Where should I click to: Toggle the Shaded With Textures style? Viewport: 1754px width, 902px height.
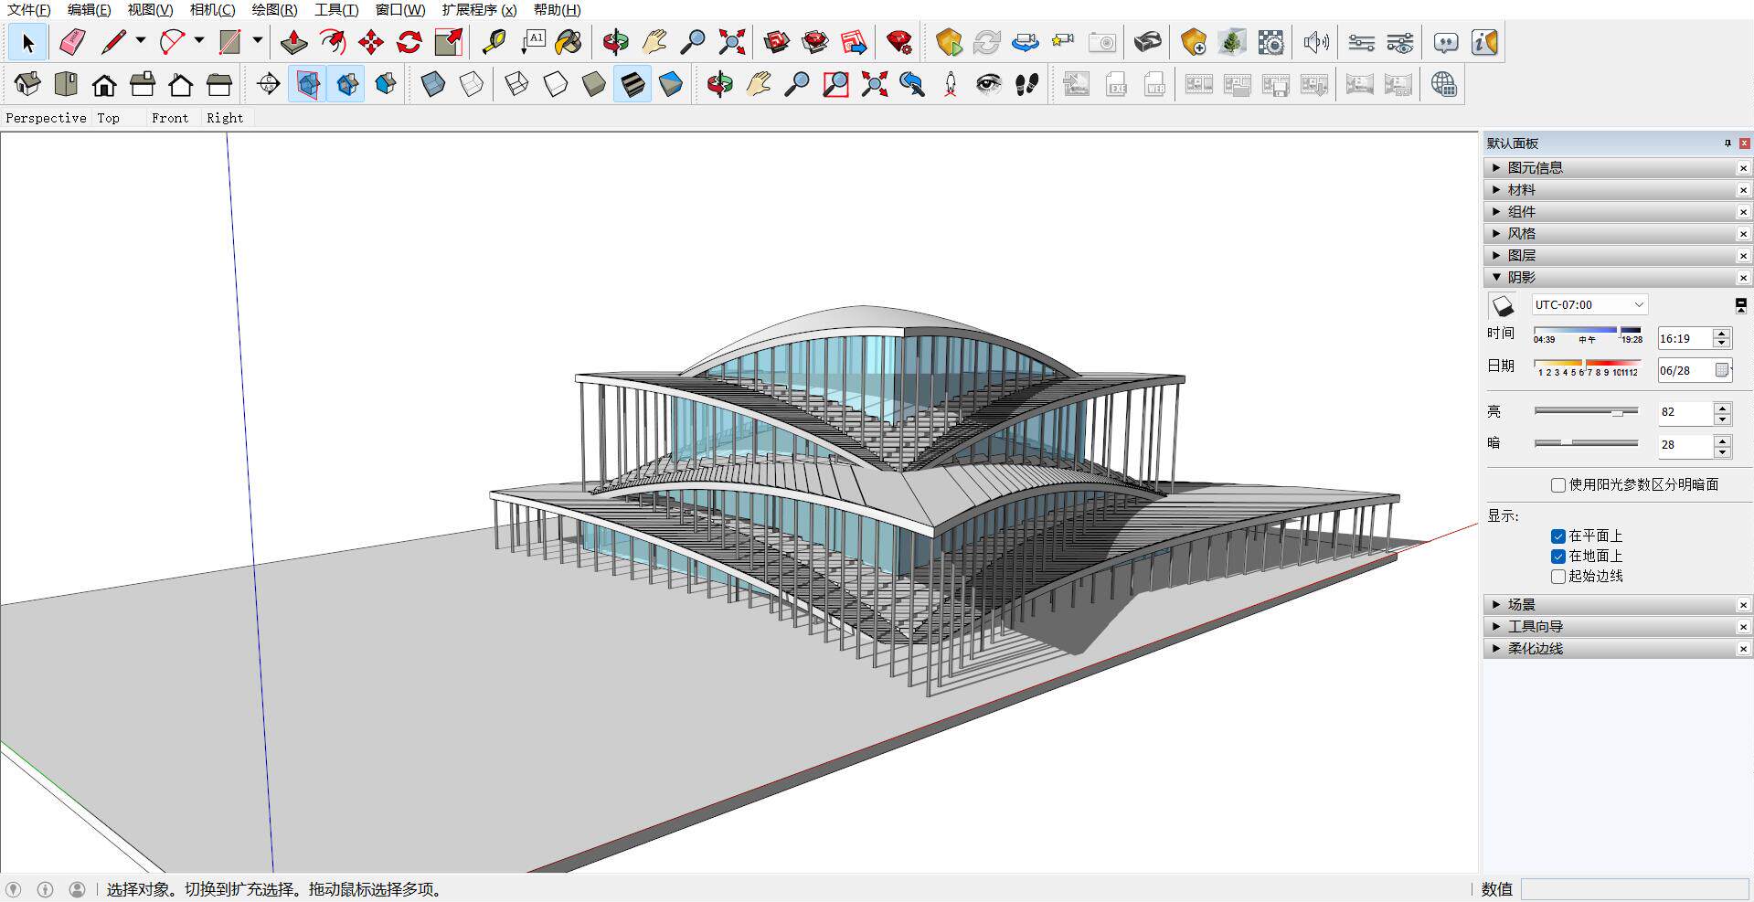pyautogui.click(x=633, y=84)
